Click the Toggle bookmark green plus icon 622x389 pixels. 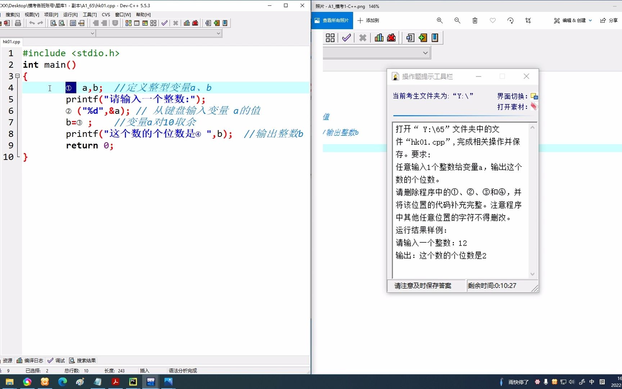[x=217, y=23]
